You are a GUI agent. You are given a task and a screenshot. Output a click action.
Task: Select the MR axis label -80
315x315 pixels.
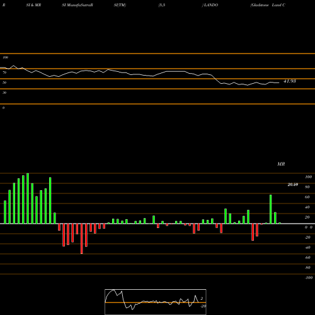[x=307, y=268]
